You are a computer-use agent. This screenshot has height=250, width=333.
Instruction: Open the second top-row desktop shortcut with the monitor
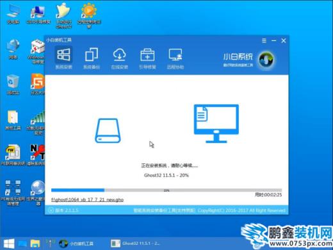(38, 14)
